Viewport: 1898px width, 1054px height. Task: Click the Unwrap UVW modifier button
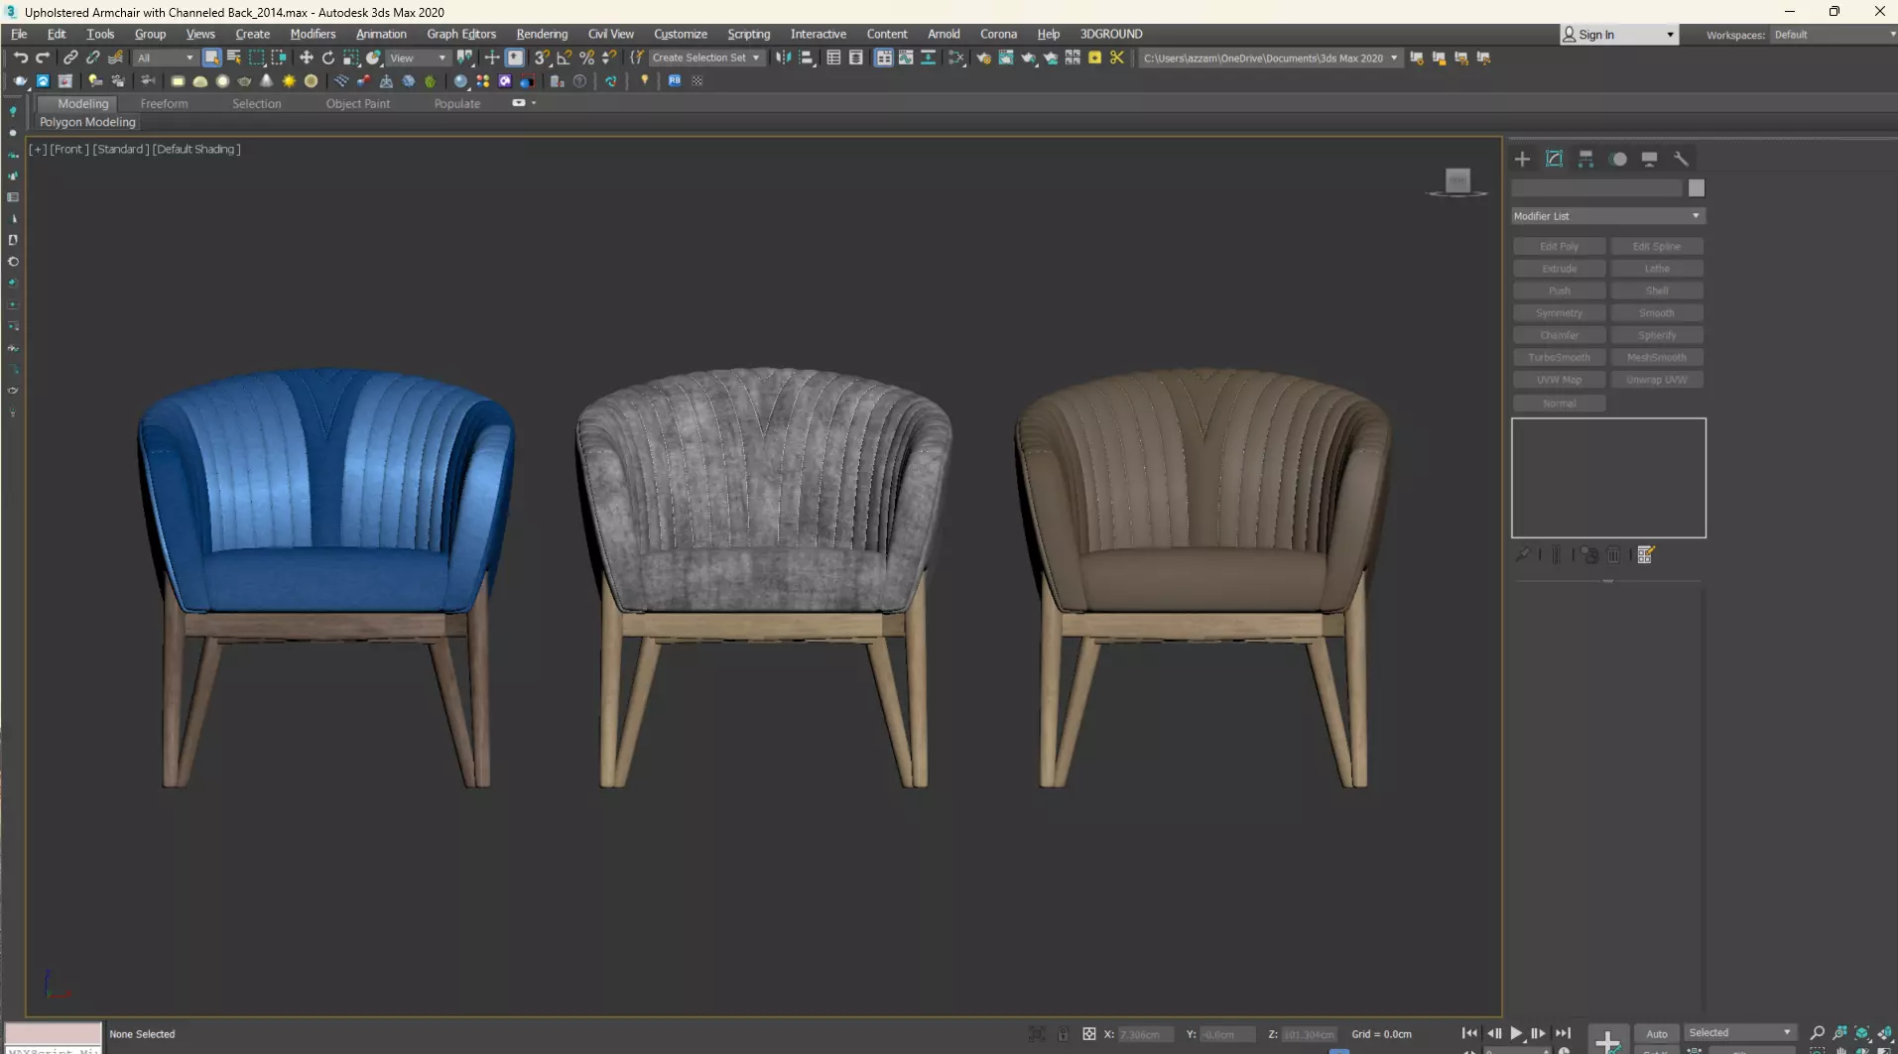click(1656, 380)
